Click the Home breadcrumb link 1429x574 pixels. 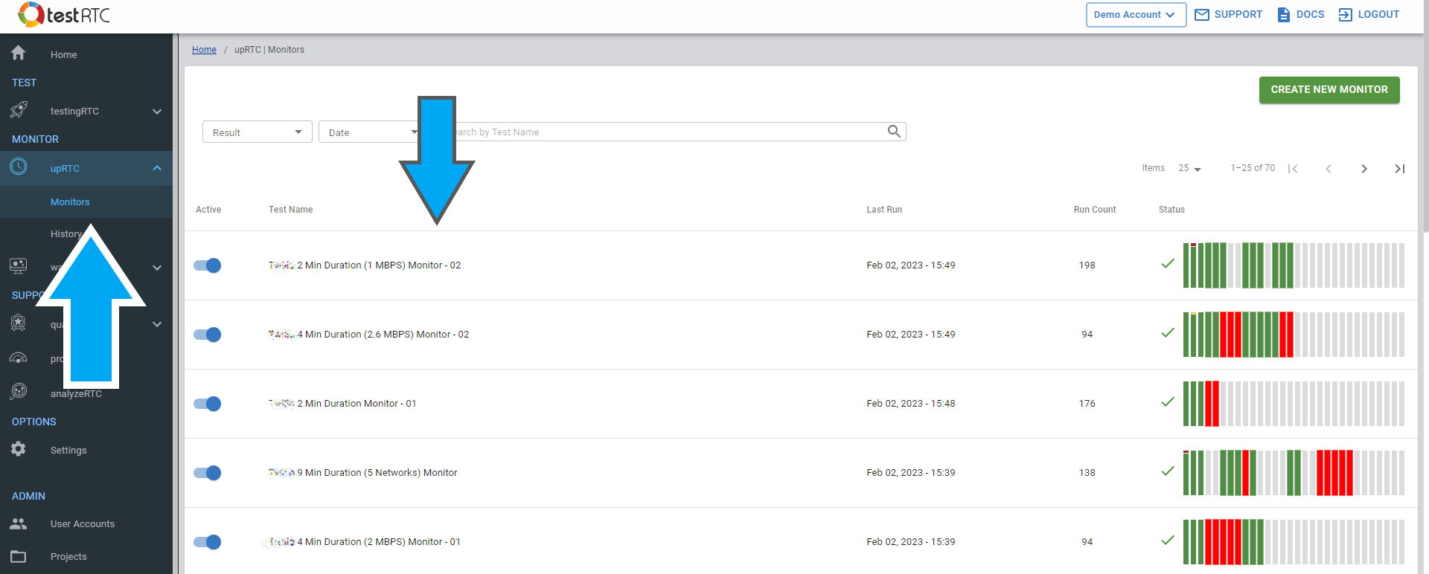(x=204, y=50)
